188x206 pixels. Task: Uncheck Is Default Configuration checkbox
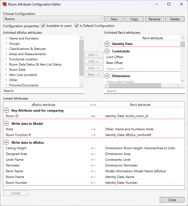(76, 26)
